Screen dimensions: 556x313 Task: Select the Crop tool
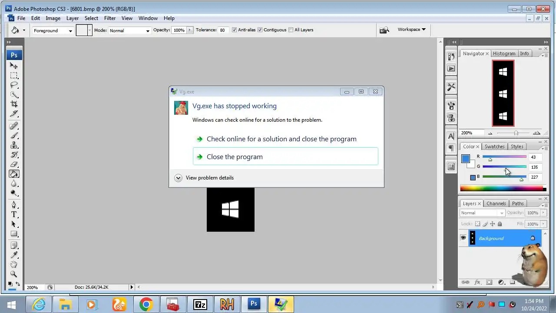tap(14, 104)
